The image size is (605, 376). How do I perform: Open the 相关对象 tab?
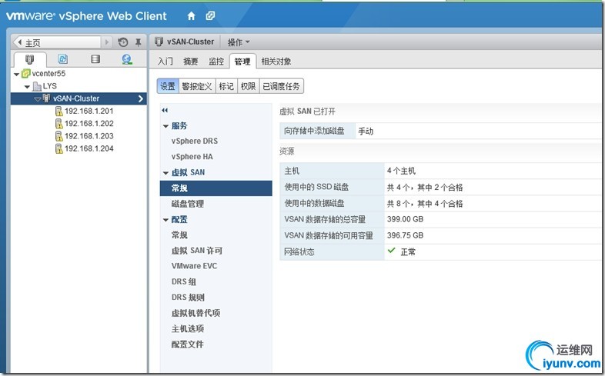click(x=276, y=62)
